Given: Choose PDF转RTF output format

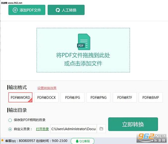Looking at the screenshot, I should click(x=125, y=97).
